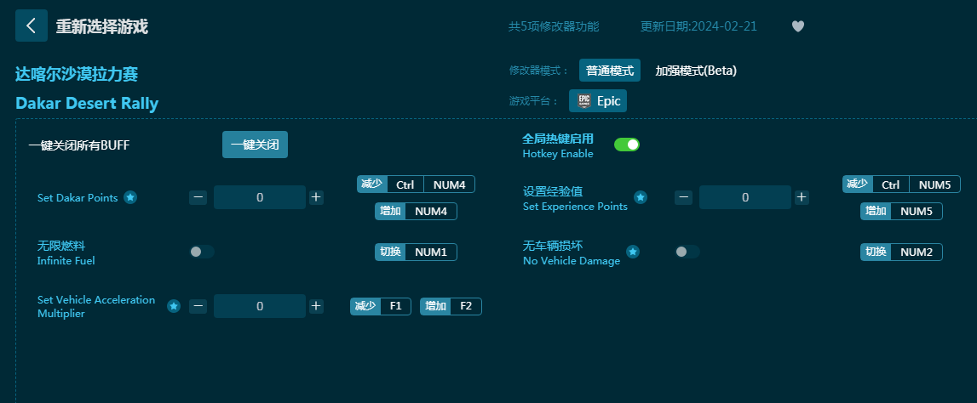This screenshot has width=977, height=403.
Task: Click NUM1 hotkey for Infinite Fuel
Action: [431, 252]
